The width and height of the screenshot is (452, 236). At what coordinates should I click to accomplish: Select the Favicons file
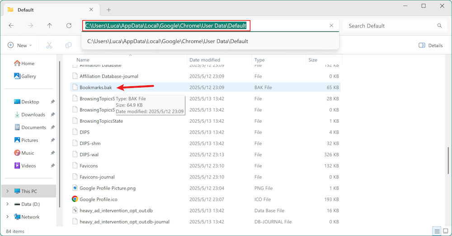click(x=205, y=166)
